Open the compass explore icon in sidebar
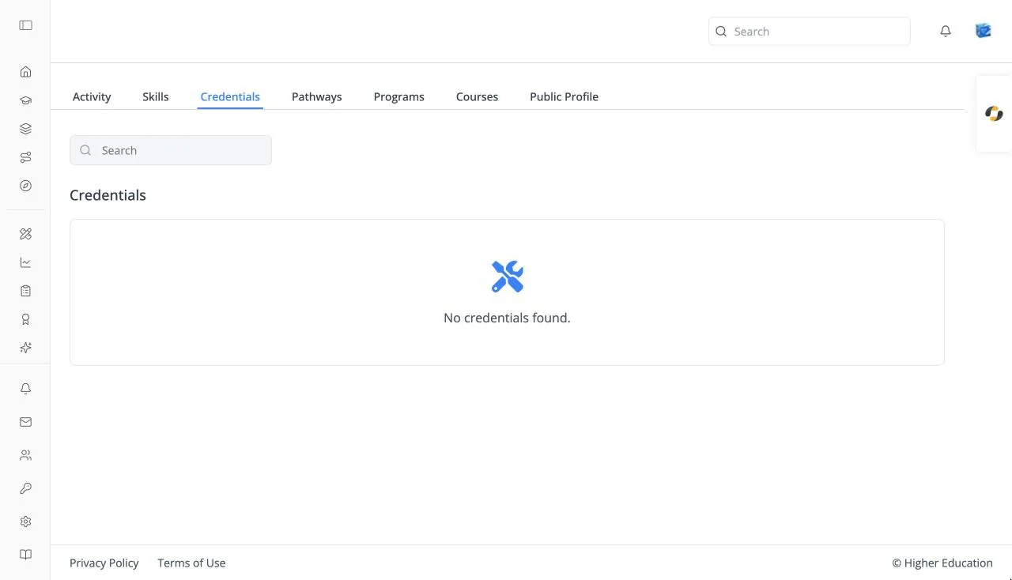 tap(25, 186)
